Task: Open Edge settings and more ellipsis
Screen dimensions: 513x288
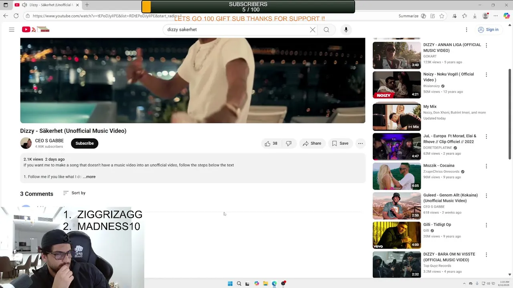Action: 496,16
